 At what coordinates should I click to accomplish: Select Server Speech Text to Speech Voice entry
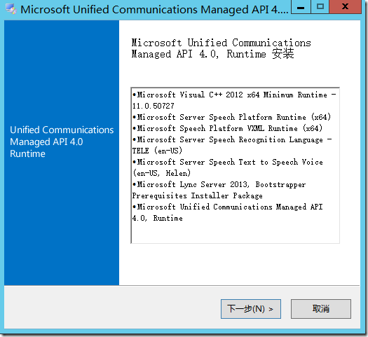[227, 167]
